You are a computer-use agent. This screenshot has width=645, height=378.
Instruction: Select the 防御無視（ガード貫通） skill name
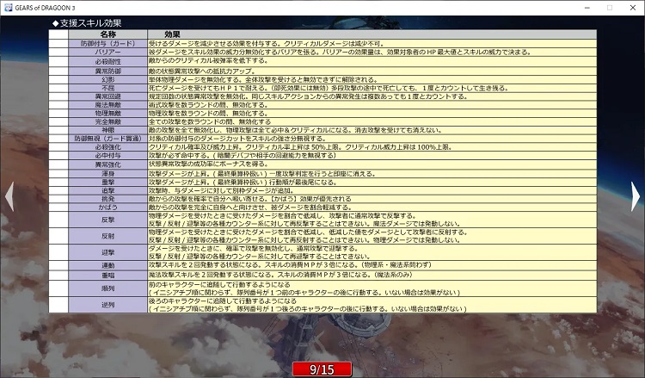(107, 139)
